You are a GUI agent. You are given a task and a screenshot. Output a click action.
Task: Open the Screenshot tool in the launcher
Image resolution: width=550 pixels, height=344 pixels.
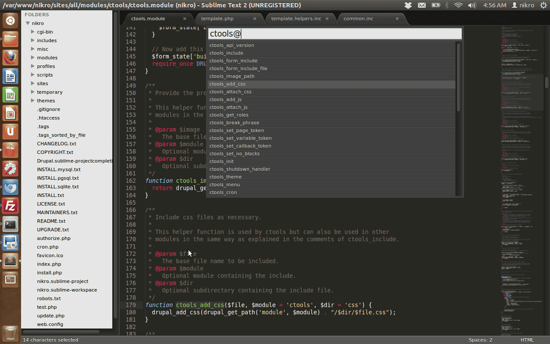click(10, 242)
